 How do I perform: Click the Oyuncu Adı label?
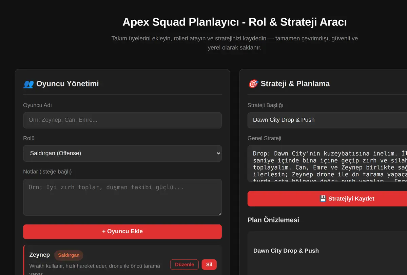click(37, 105)
